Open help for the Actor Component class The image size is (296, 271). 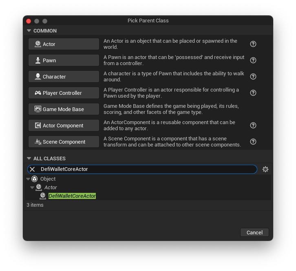click(253, 125)
